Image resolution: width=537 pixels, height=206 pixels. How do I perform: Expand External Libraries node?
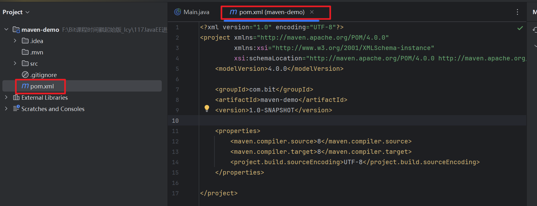pyautogui.click(x=6, y=97)
